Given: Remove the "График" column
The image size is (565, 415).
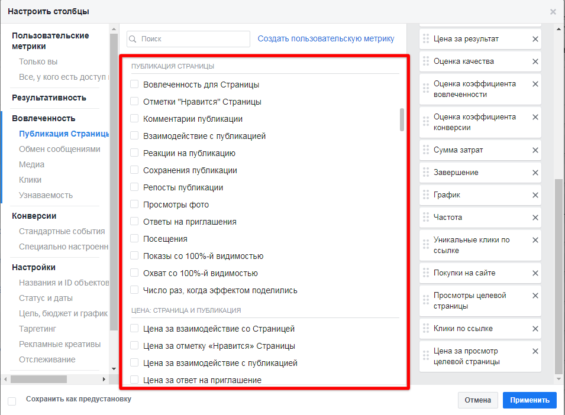Looking at the screenshot, I should point(535,195).
